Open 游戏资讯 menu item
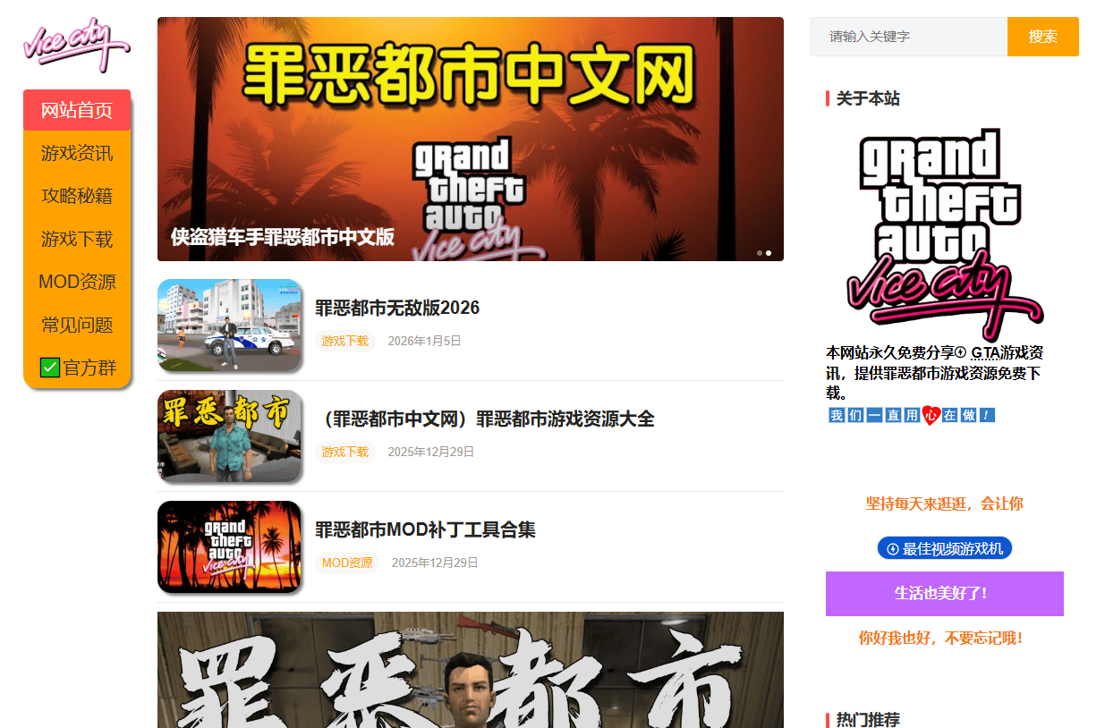This screenshot has height=728, width=1105. click(x=77, y=153)
